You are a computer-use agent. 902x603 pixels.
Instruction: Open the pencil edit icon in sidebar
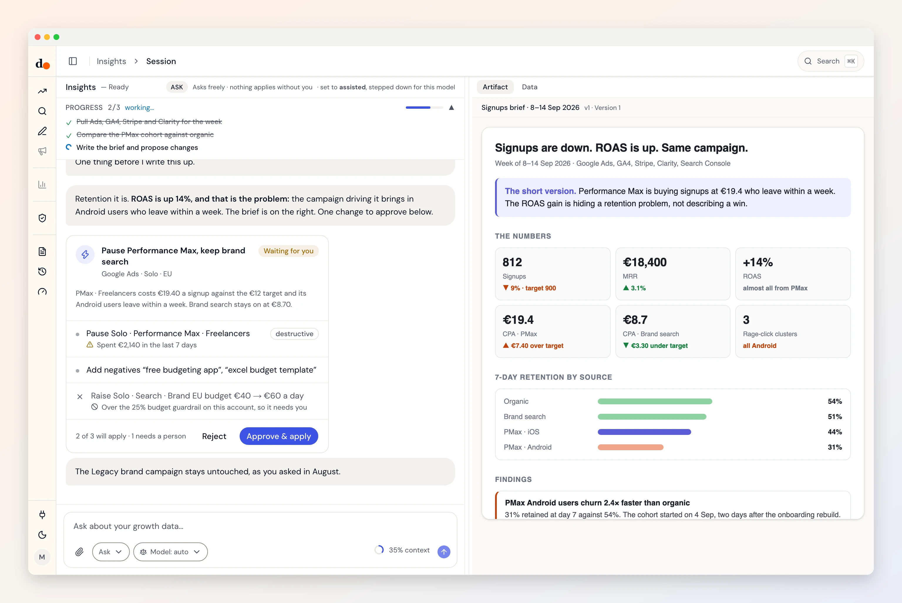[x=42, y=131]
